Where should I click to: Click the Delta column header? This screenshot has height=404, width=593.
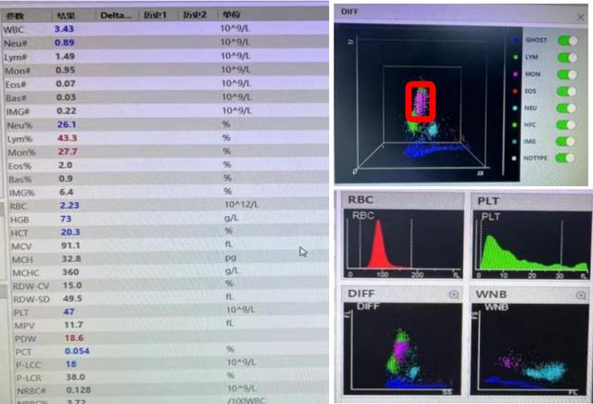click(x=116, y=15)
